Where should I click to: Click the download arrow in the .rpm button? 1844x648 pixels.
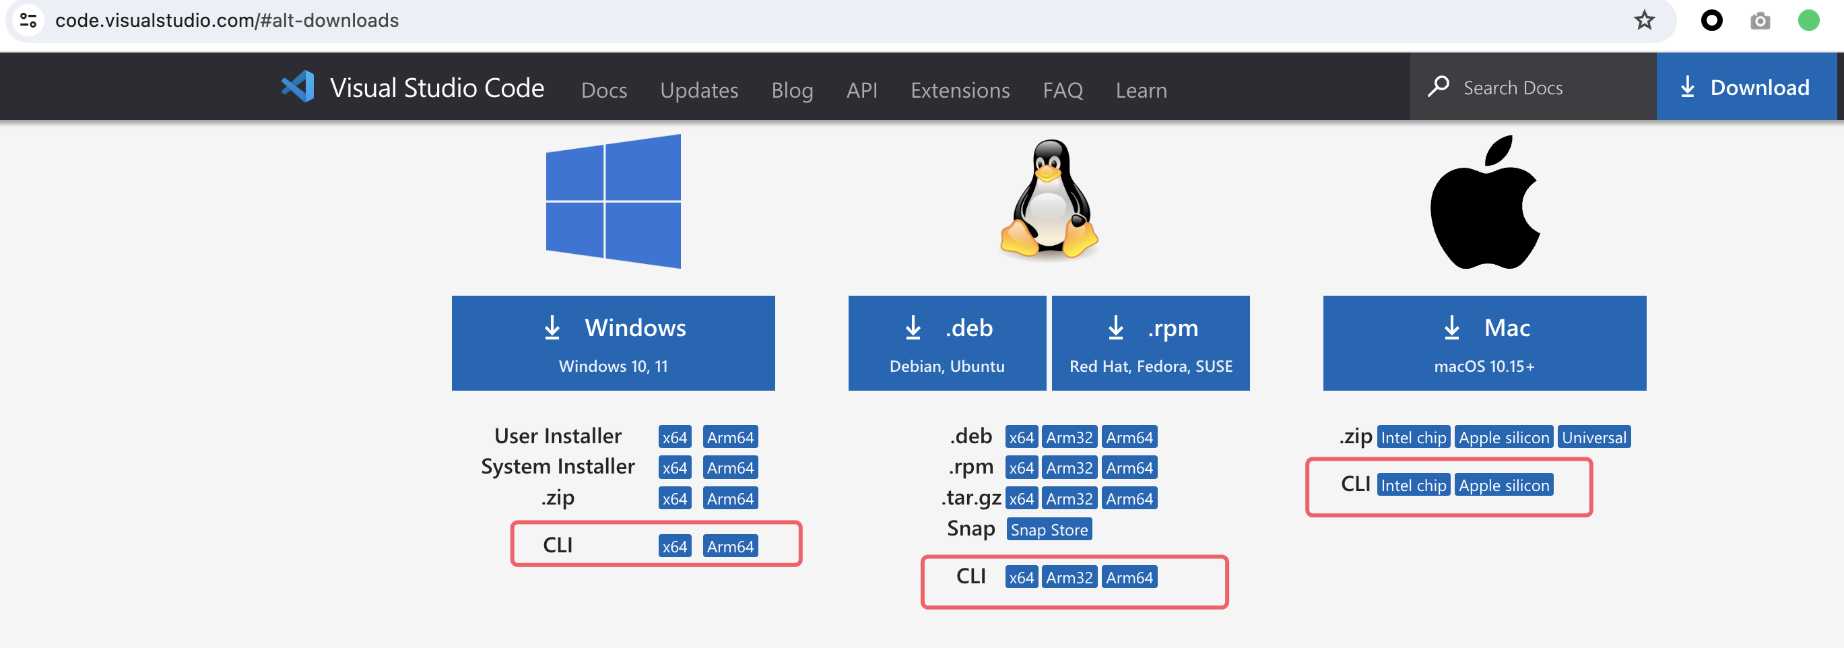pyautogui.click(x=1115, y=327)
